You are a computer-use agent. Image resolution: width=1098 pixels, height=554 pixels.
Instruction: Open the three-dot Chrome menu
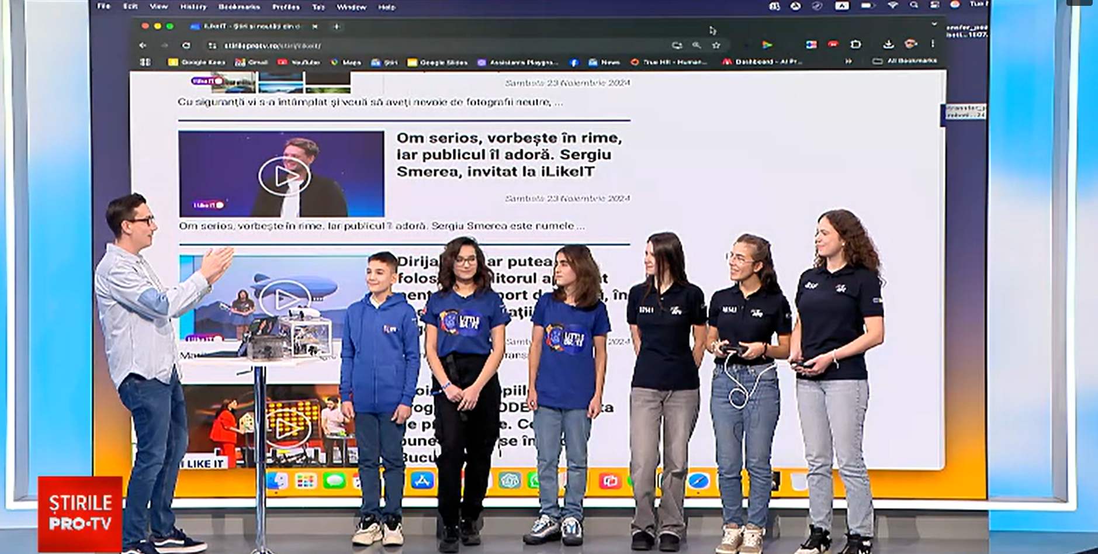(933, 43)
